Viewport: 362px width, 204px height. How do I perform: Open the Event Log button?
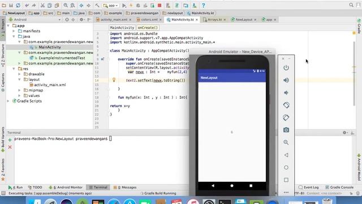(x=308, y=188)
